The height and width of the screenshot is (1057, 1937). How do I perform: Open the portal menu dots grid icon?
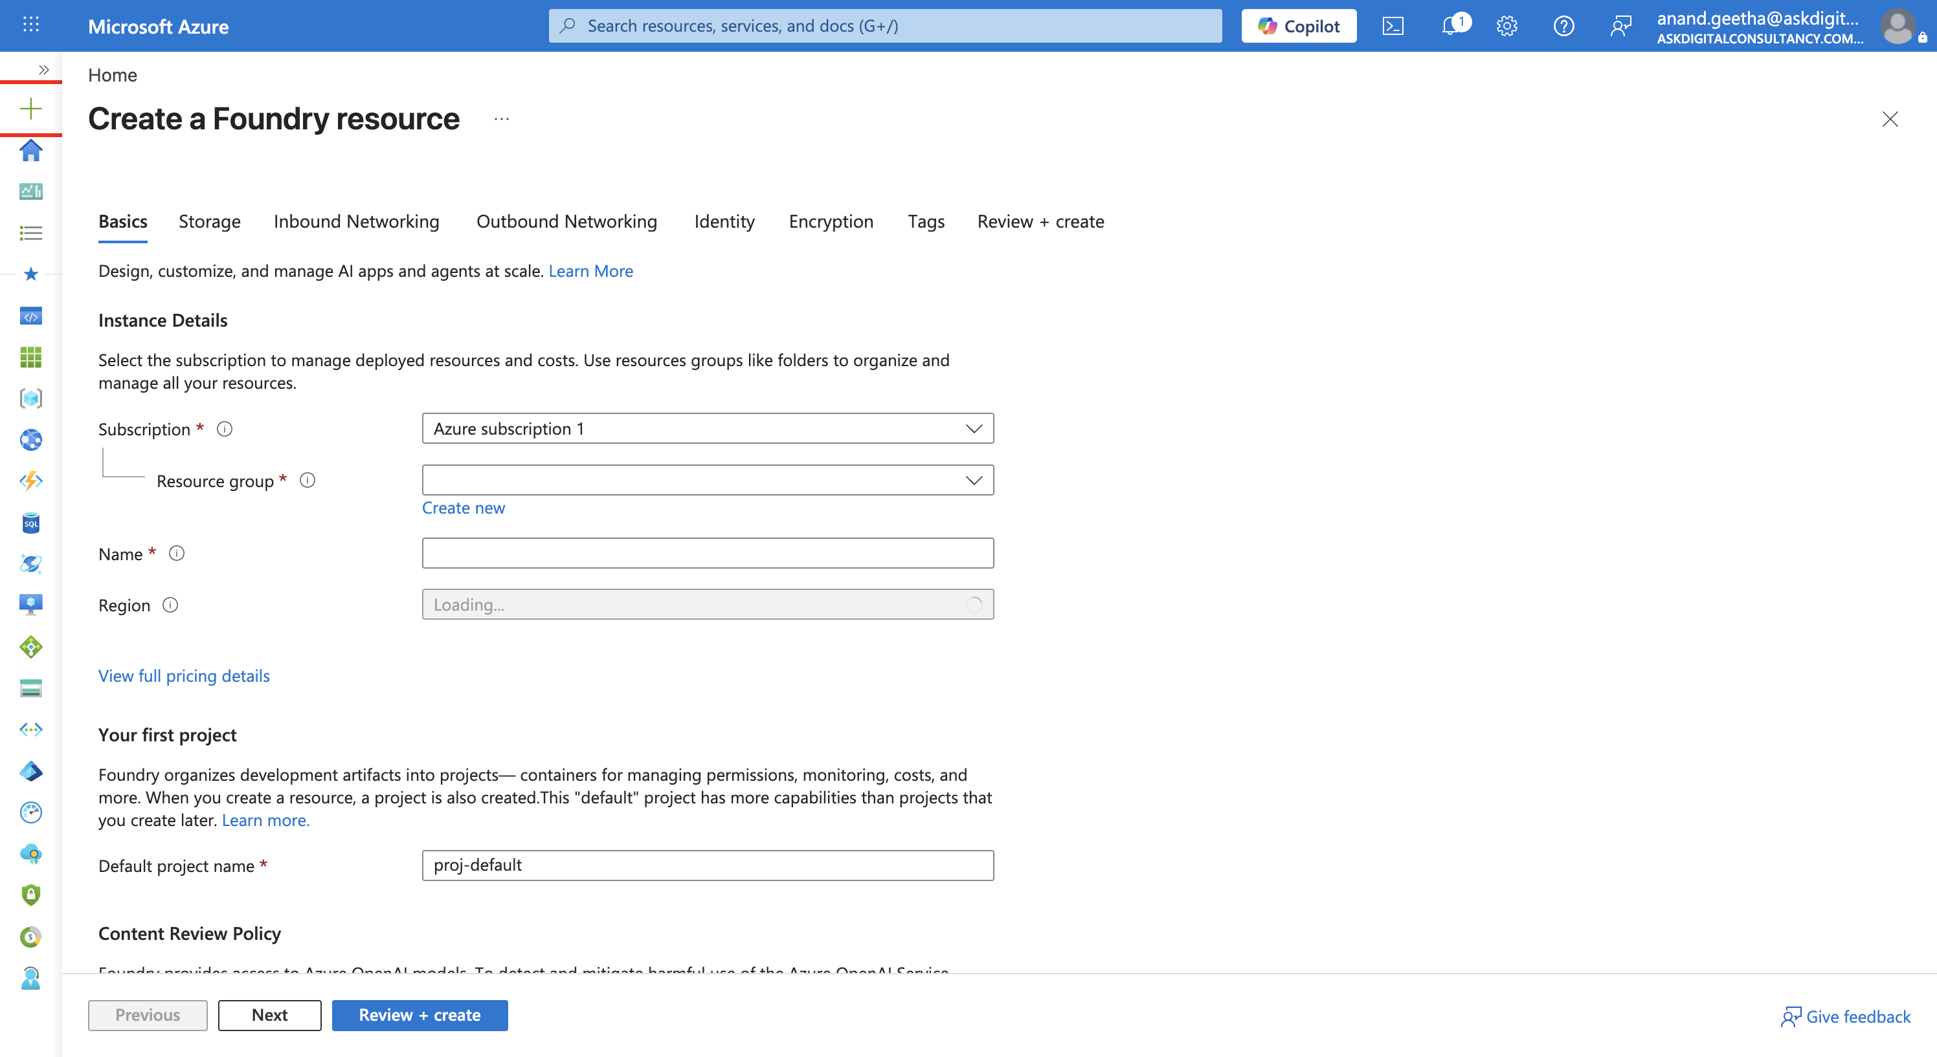click(31, 25)
